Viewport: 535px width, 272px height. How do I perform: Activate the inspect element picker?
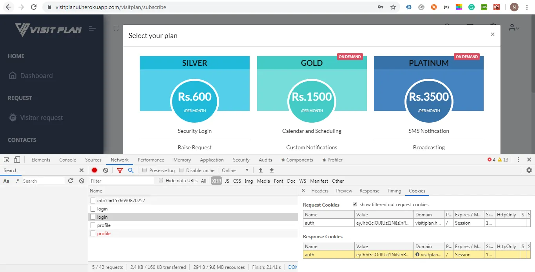7,160
